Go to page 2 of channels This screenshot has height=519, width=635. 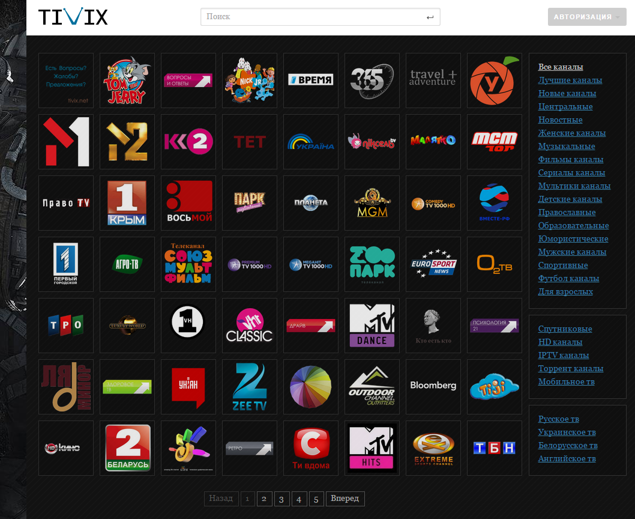tap(263, 499)
